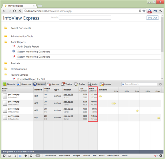Bookmark this page with the star icon

pos(144,11)
